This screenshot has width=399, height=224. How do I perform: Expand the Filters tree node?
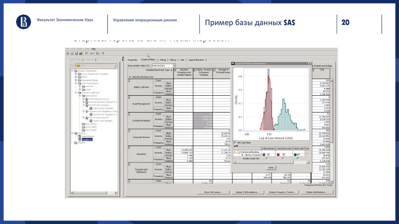(x=76, y=77)
